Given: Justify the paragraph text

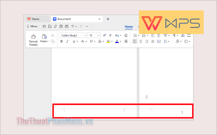Looking at the screenshot, I should (x=153, y=41).
